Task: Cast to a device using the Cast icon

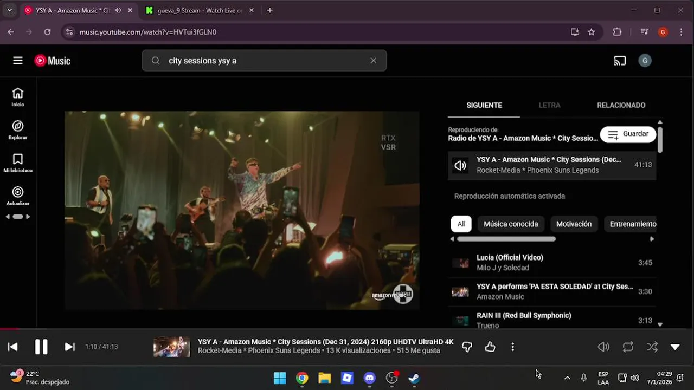Action: click(x=620, y=61)
